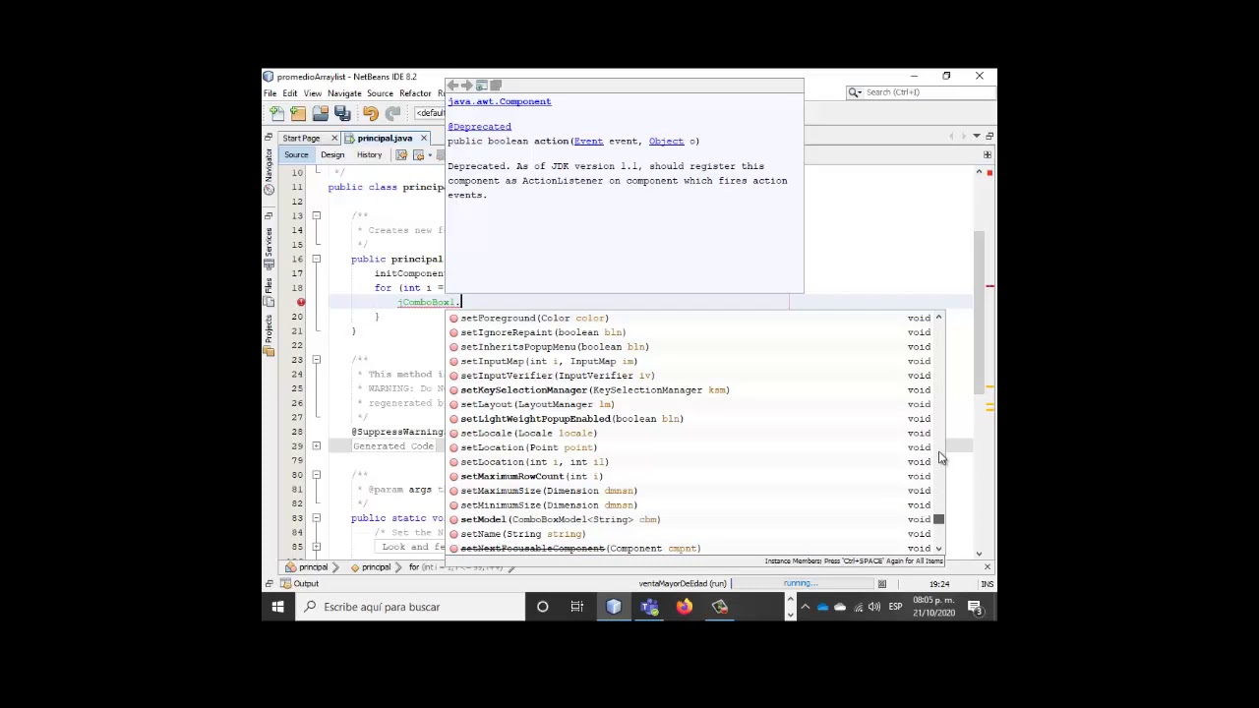The width and height of the screenshot is (1259, 708).
Task: Switch to Source view
Action: (x=296, y=154)
